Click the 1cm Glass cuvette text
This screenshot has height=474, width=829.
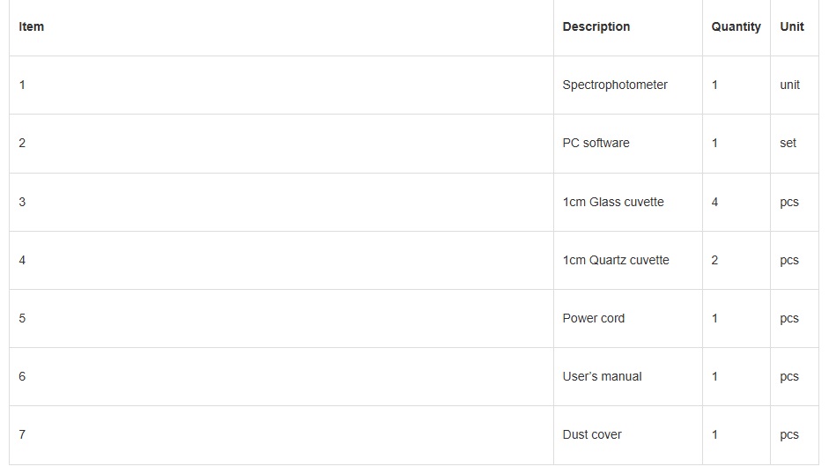613,202
